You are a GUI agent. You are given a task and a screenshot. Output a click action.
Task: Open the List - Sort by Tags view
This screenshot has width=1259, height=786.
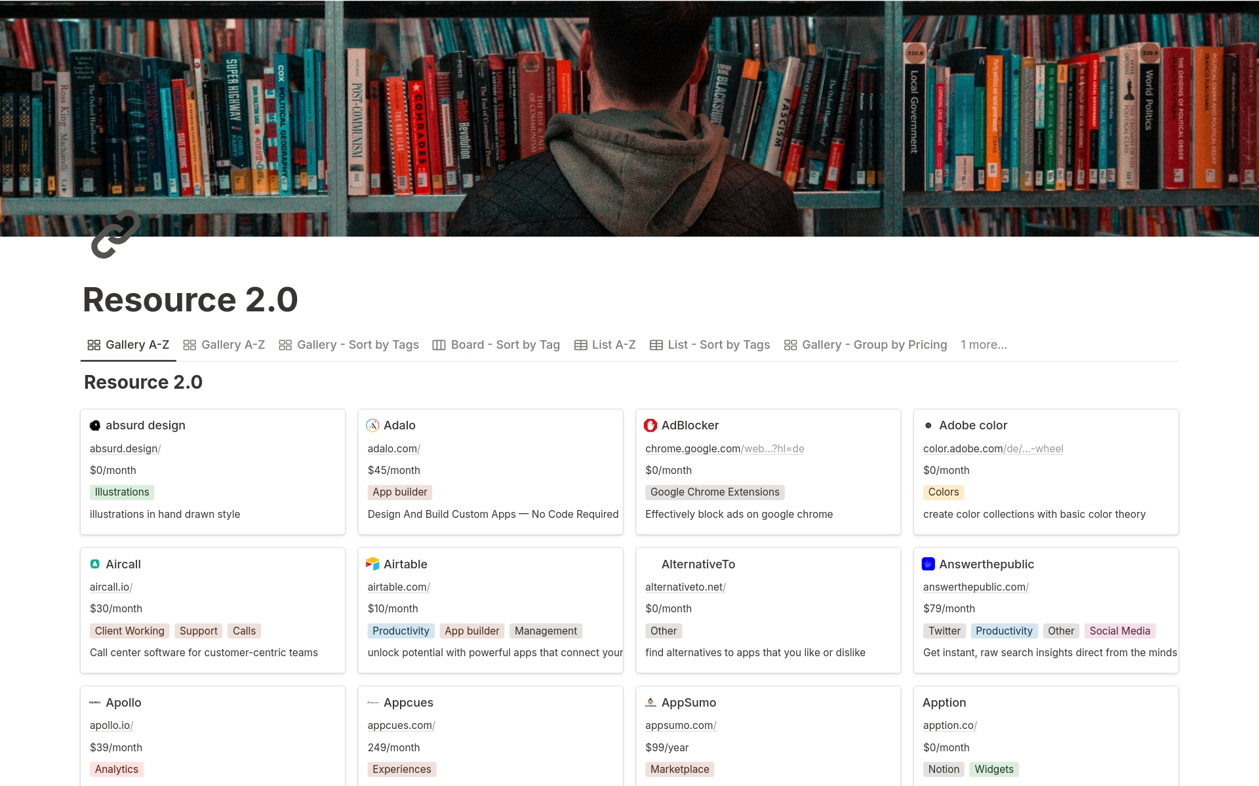[719, 344]
